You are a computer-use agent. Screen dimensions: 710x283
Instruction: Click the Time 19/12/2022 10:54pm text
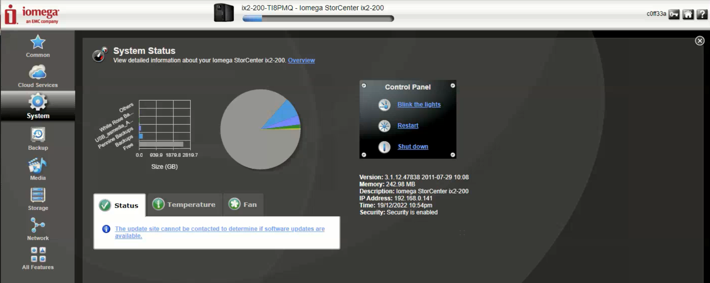click(396, 205)
